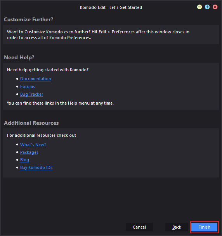Viewport: 222px width, 236px height.
Task: Click the Finish button
Action: [x=204, y=227]
